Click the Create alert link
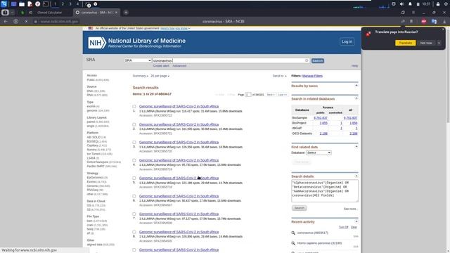 pyautogui.click(x=161, y=66)
